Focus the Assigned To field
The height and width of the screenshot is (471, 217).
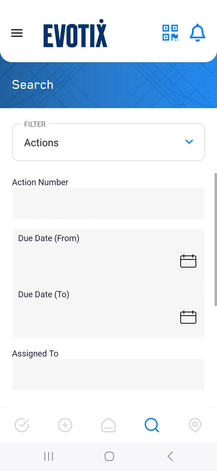108,374
